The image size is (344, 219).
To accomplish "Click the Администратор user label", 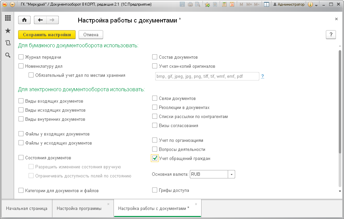I will point(289,4).
